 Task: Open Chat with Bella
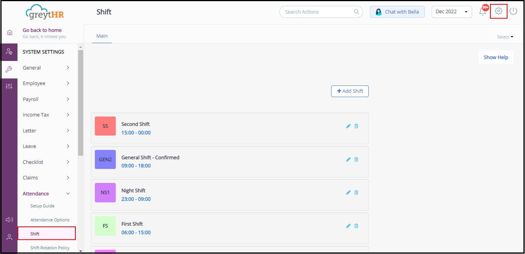click(x=397, y=12)
